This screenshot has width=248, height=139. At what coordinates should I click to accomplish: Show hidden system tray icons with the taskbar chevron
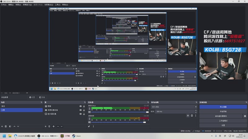tap(212, 136)
